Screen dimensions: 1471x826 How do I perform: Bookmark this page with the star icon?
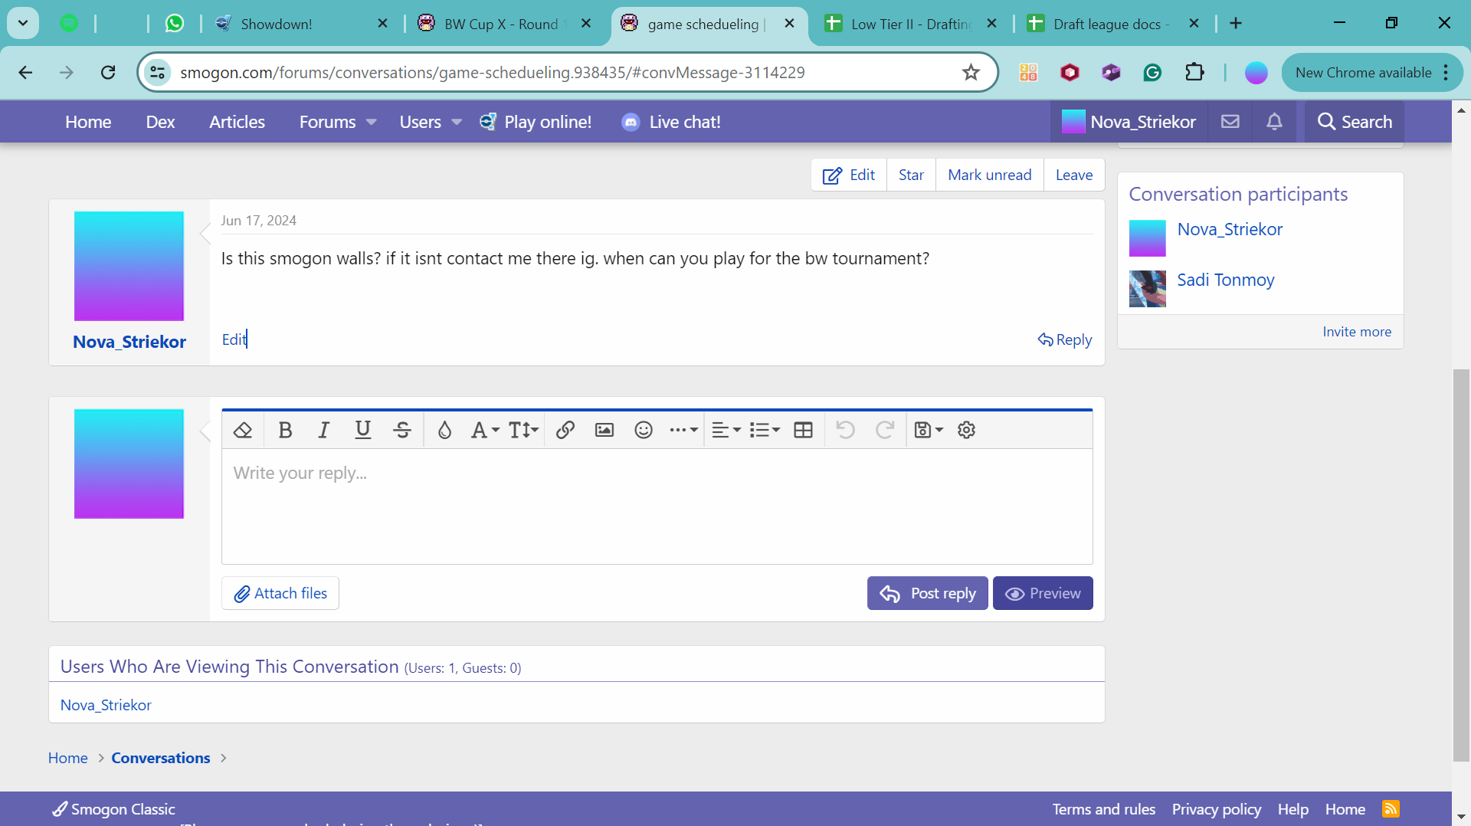pos(971,73)
